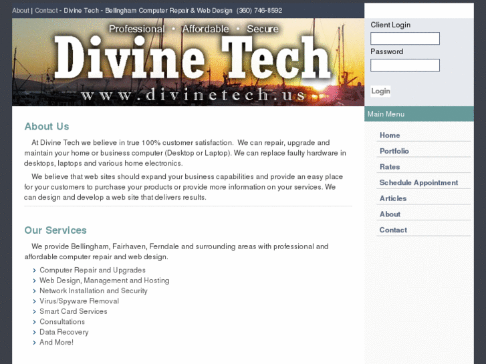This screenshot has height=364, width=486.
Task: Focus the Password input field
Action: 405,65
